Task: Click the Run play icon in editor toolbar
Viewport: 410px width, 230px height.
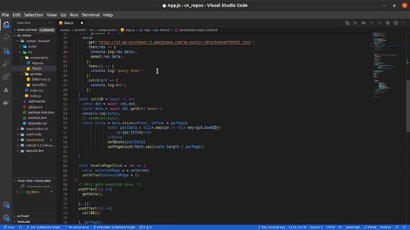Action: [x=355, y=23]
